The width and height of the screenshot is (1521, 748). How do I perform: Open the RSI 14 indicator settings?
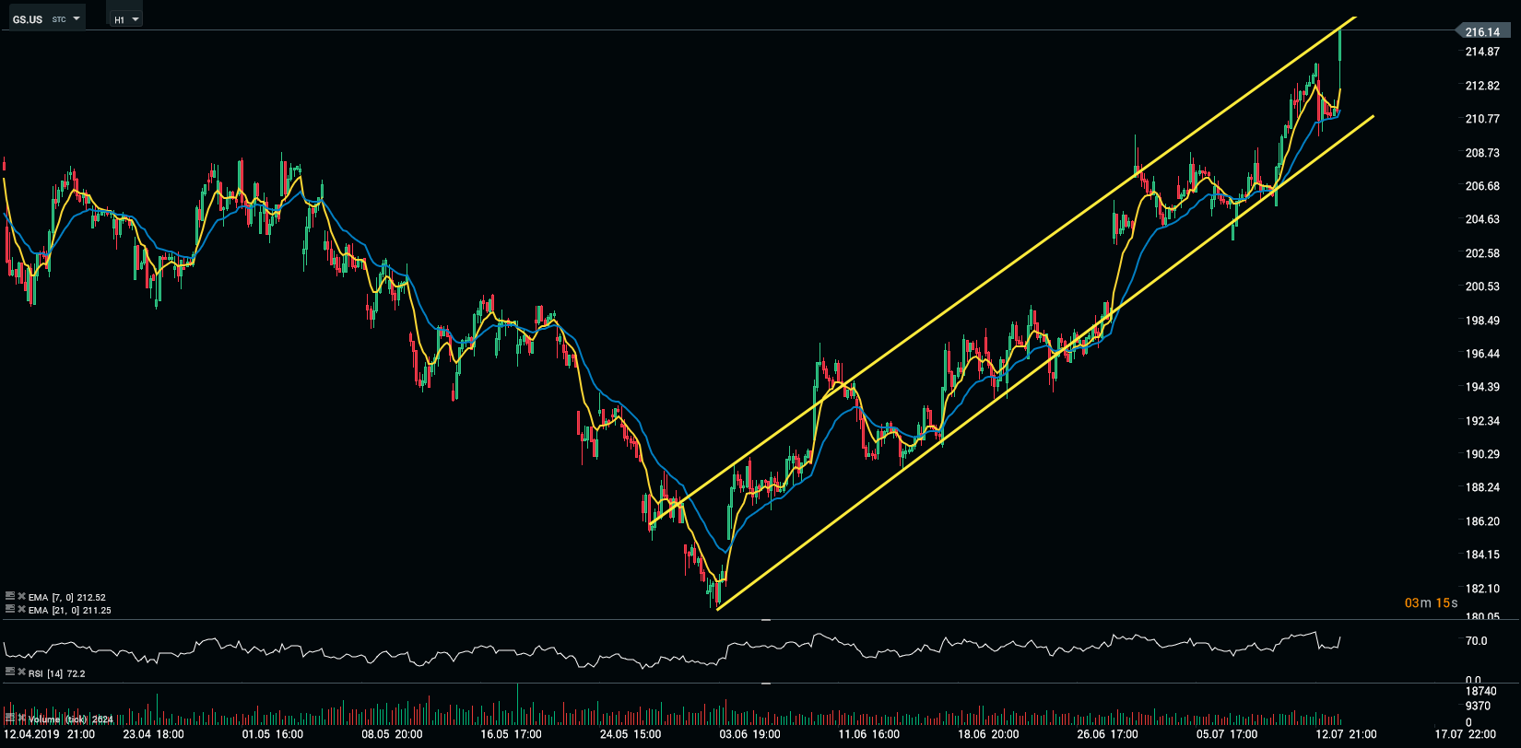10,673
